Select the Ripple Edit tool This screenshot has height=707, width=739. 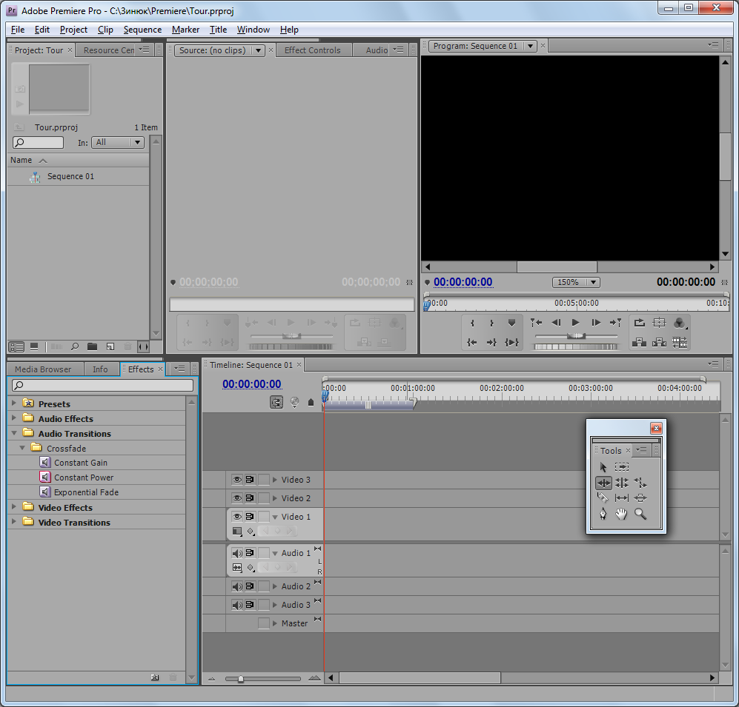tap(603, 483)
